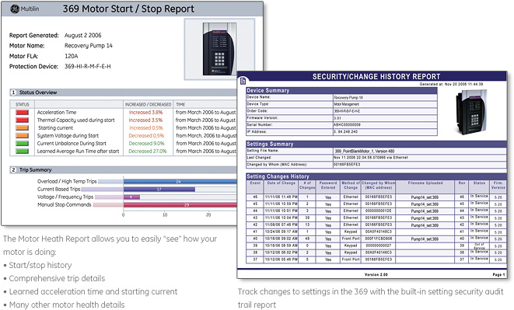Screen dimensions: 514x310
Task: Click the red status indicator for Acceleration Time
Action: 23,113
